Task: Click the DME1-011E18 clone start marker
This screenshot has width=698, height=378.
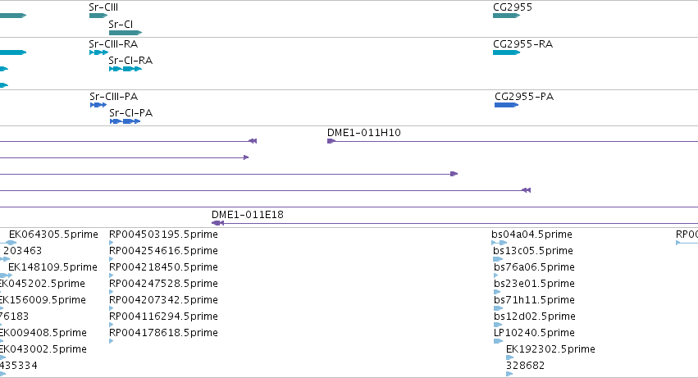Action: coord(217,223)
